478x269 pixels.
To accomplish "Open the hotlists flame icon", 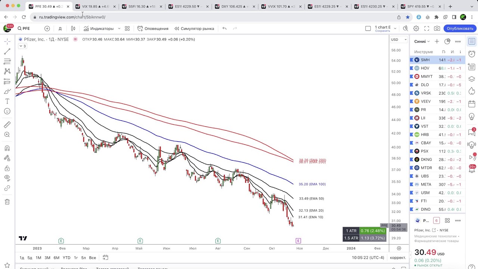I will point(472,91).
